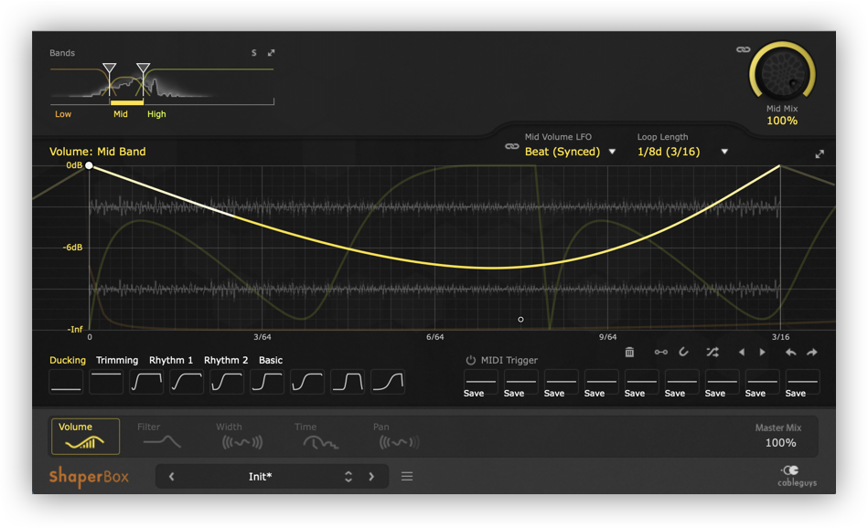Load the fifth ducking wave preset
868x528 pixels.
[227, 382]
